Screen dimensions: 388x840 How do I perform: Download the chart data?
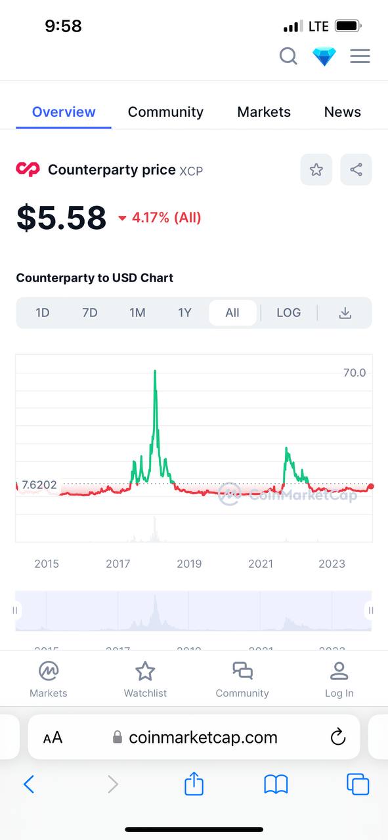[345, 313]
